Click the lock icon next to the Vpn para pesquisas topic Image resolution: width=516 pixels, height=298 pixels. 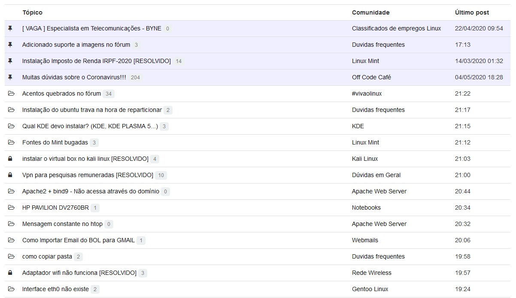click(x=10, y=175)
